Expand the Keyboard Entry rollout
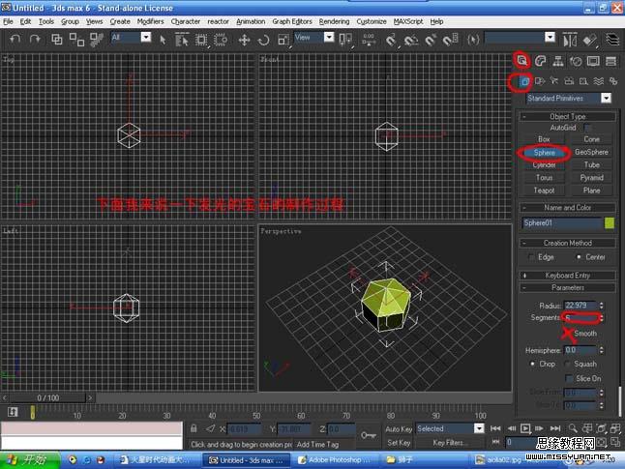 click(x=568, y=276)
